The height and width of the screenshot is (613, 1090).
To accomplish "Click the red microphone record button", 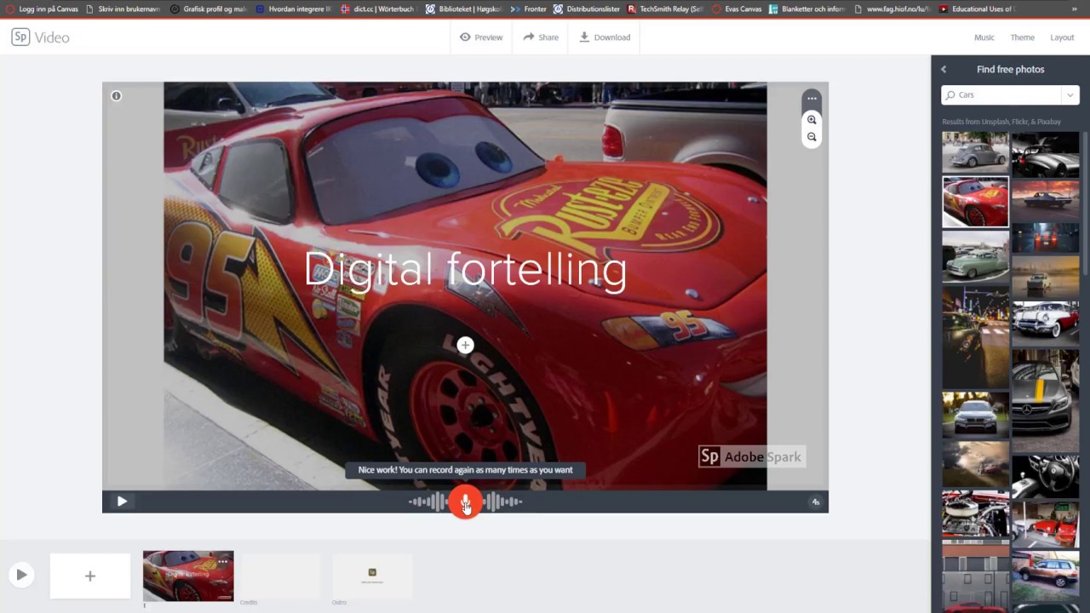I will click(465, 502).
